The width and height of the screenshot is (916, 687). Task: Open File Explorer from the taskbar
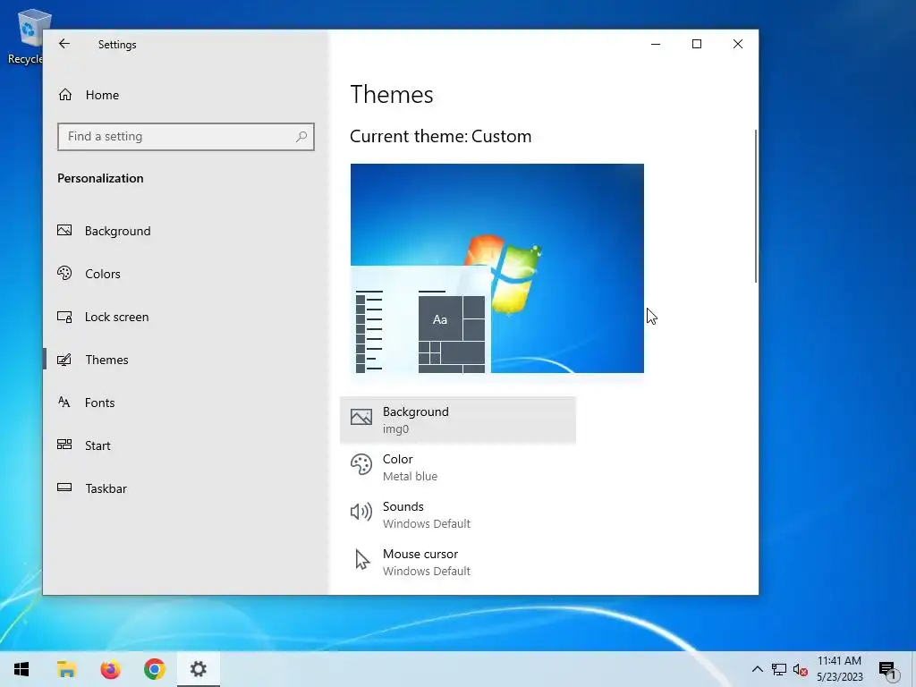[66, 669]
